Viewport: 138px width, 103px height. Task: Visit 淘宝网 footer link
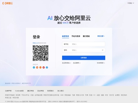18,95
